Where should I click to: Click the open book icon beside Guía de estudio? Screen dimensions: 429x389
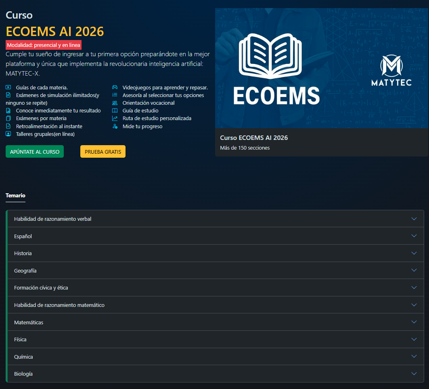(x=115, y=110)
